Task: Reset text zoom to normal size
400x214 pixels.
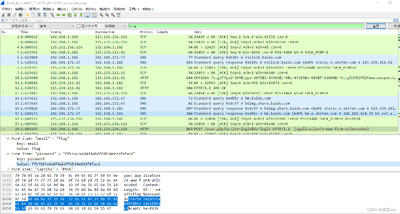Action: (113, 15)
